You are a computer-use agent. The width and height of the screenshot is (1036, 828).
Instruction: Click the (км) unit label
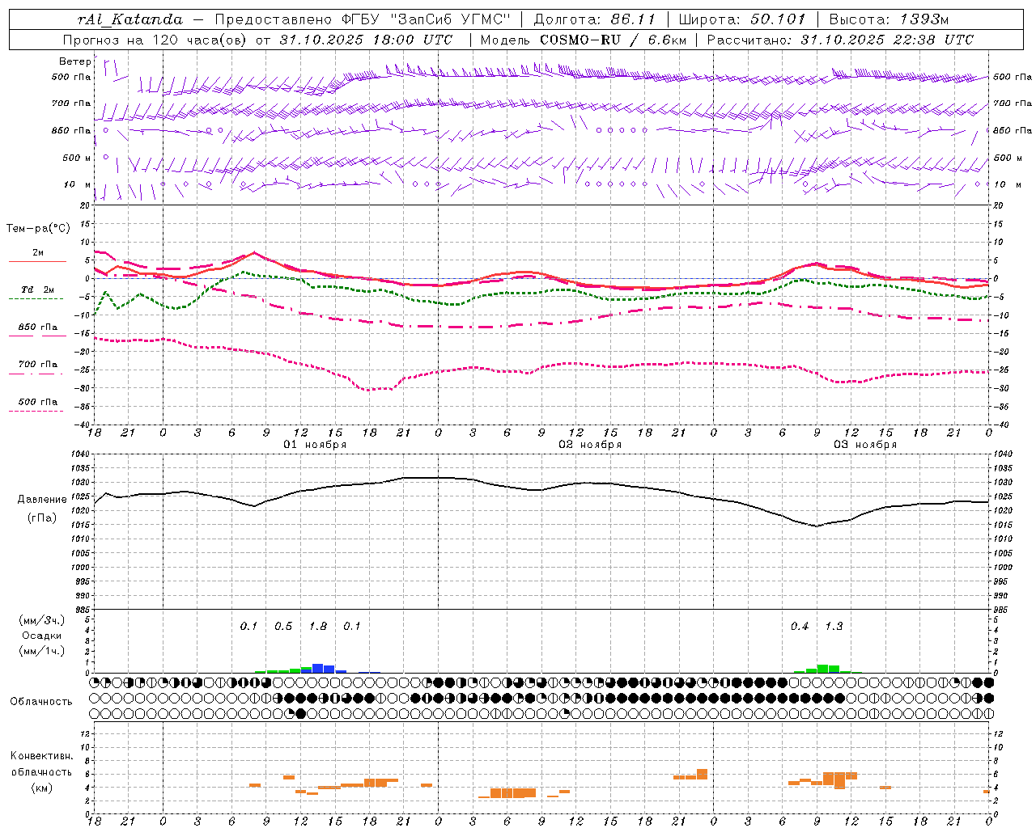pyautogui.click(x=42, y=788)
